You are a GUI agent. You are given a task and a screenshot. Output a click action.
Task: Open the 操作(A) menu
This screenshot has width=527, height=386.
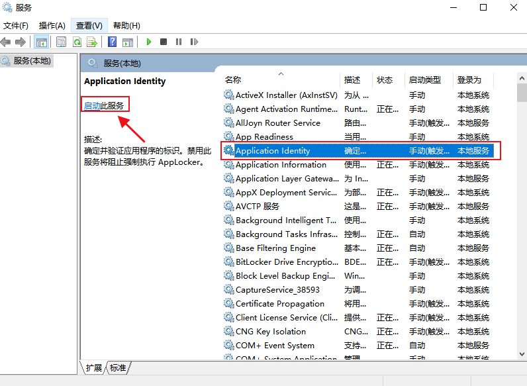(x=52, y=25)
